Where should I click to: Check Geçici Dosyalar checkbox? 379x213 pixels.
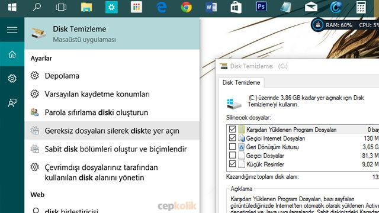pyautogui.click(x=232, y=155)
